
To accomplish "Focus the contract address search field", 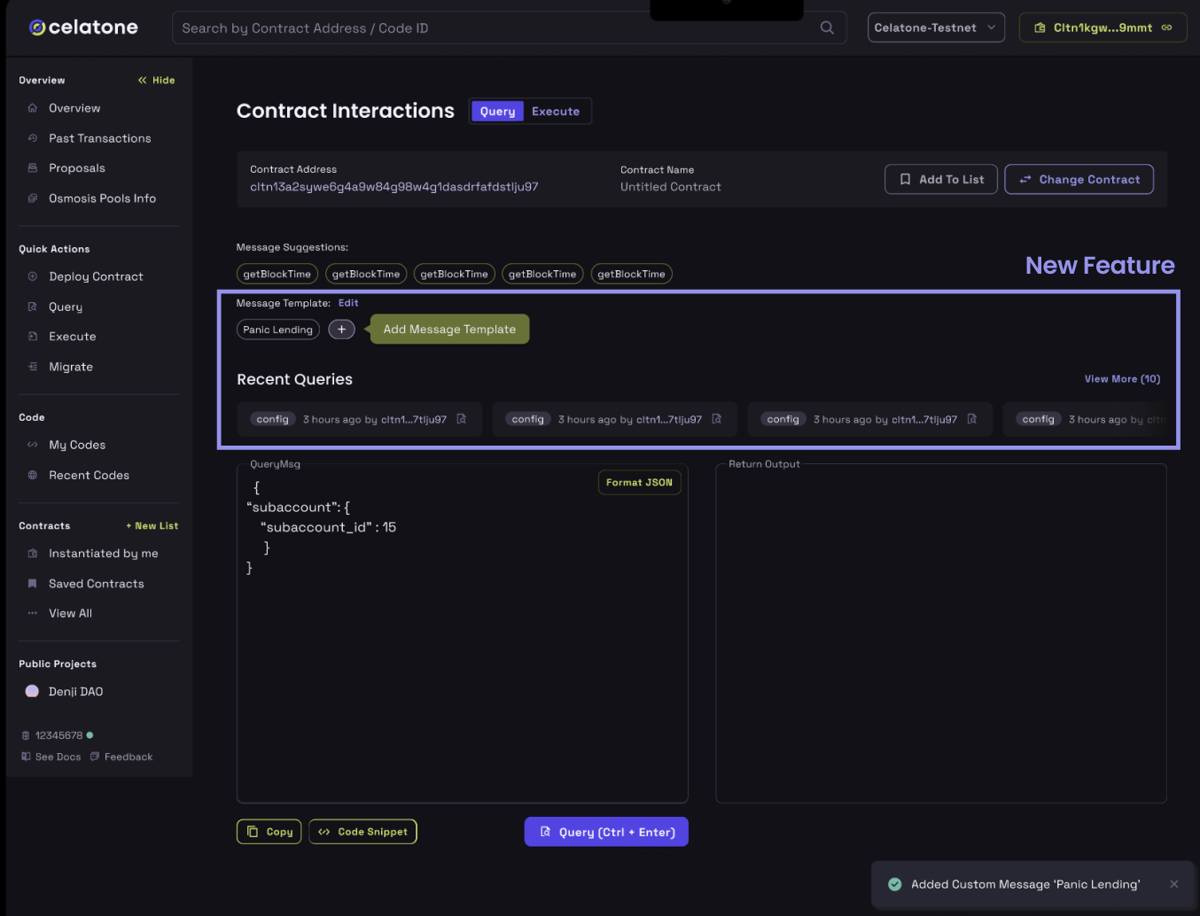I will coord(509,27).
